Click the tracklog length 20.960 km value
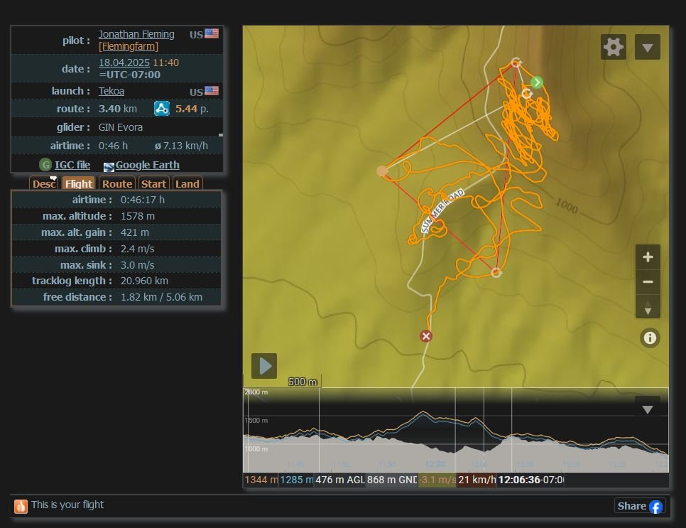Image resolution: width=686 pixels, height=528 pixels. click(144, 281)
